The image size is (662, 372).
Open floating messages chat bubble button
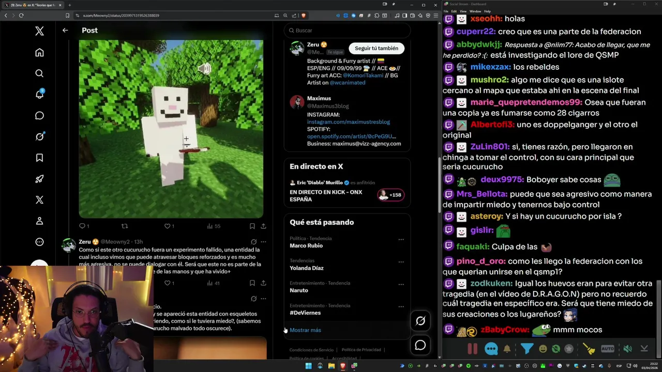[420, 345]
